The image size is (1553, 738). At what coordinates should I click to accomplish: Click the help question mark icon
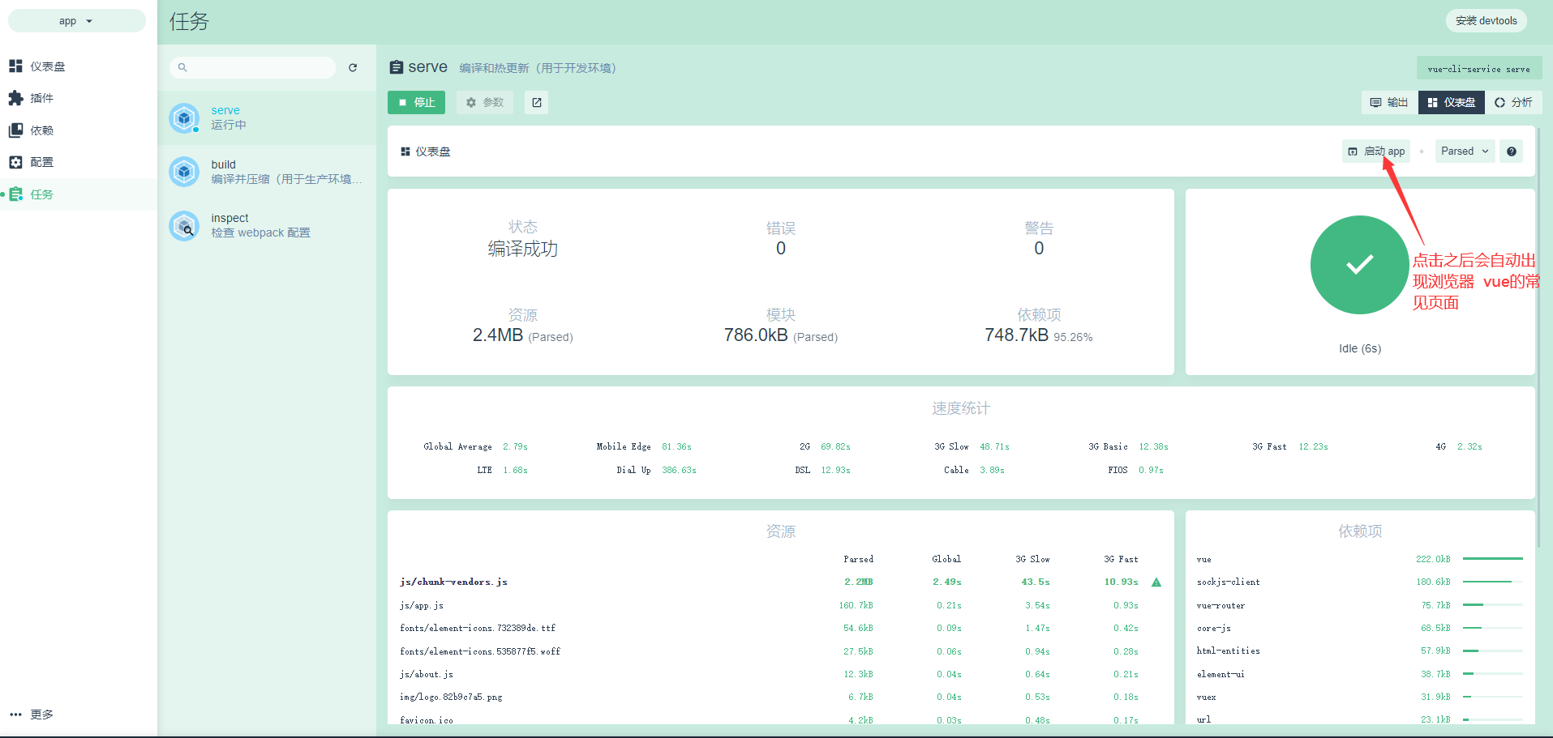coord(1512,151)
